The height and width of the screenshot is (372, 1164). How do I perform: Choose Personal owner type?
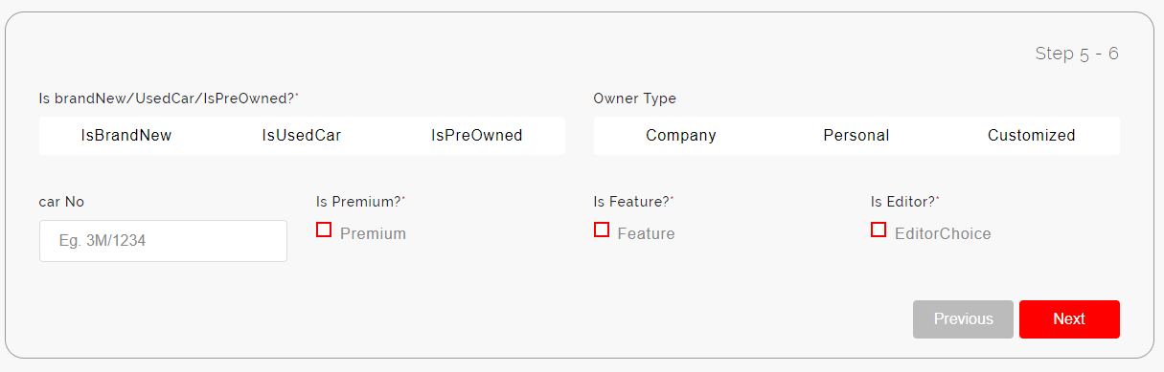pos(856,136)
